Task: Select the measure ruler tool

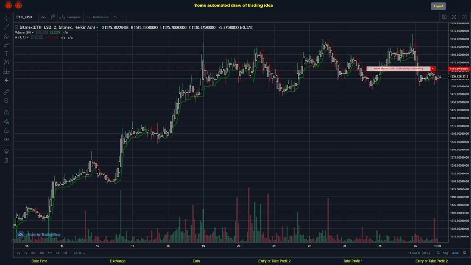Action: pos(6,92)
